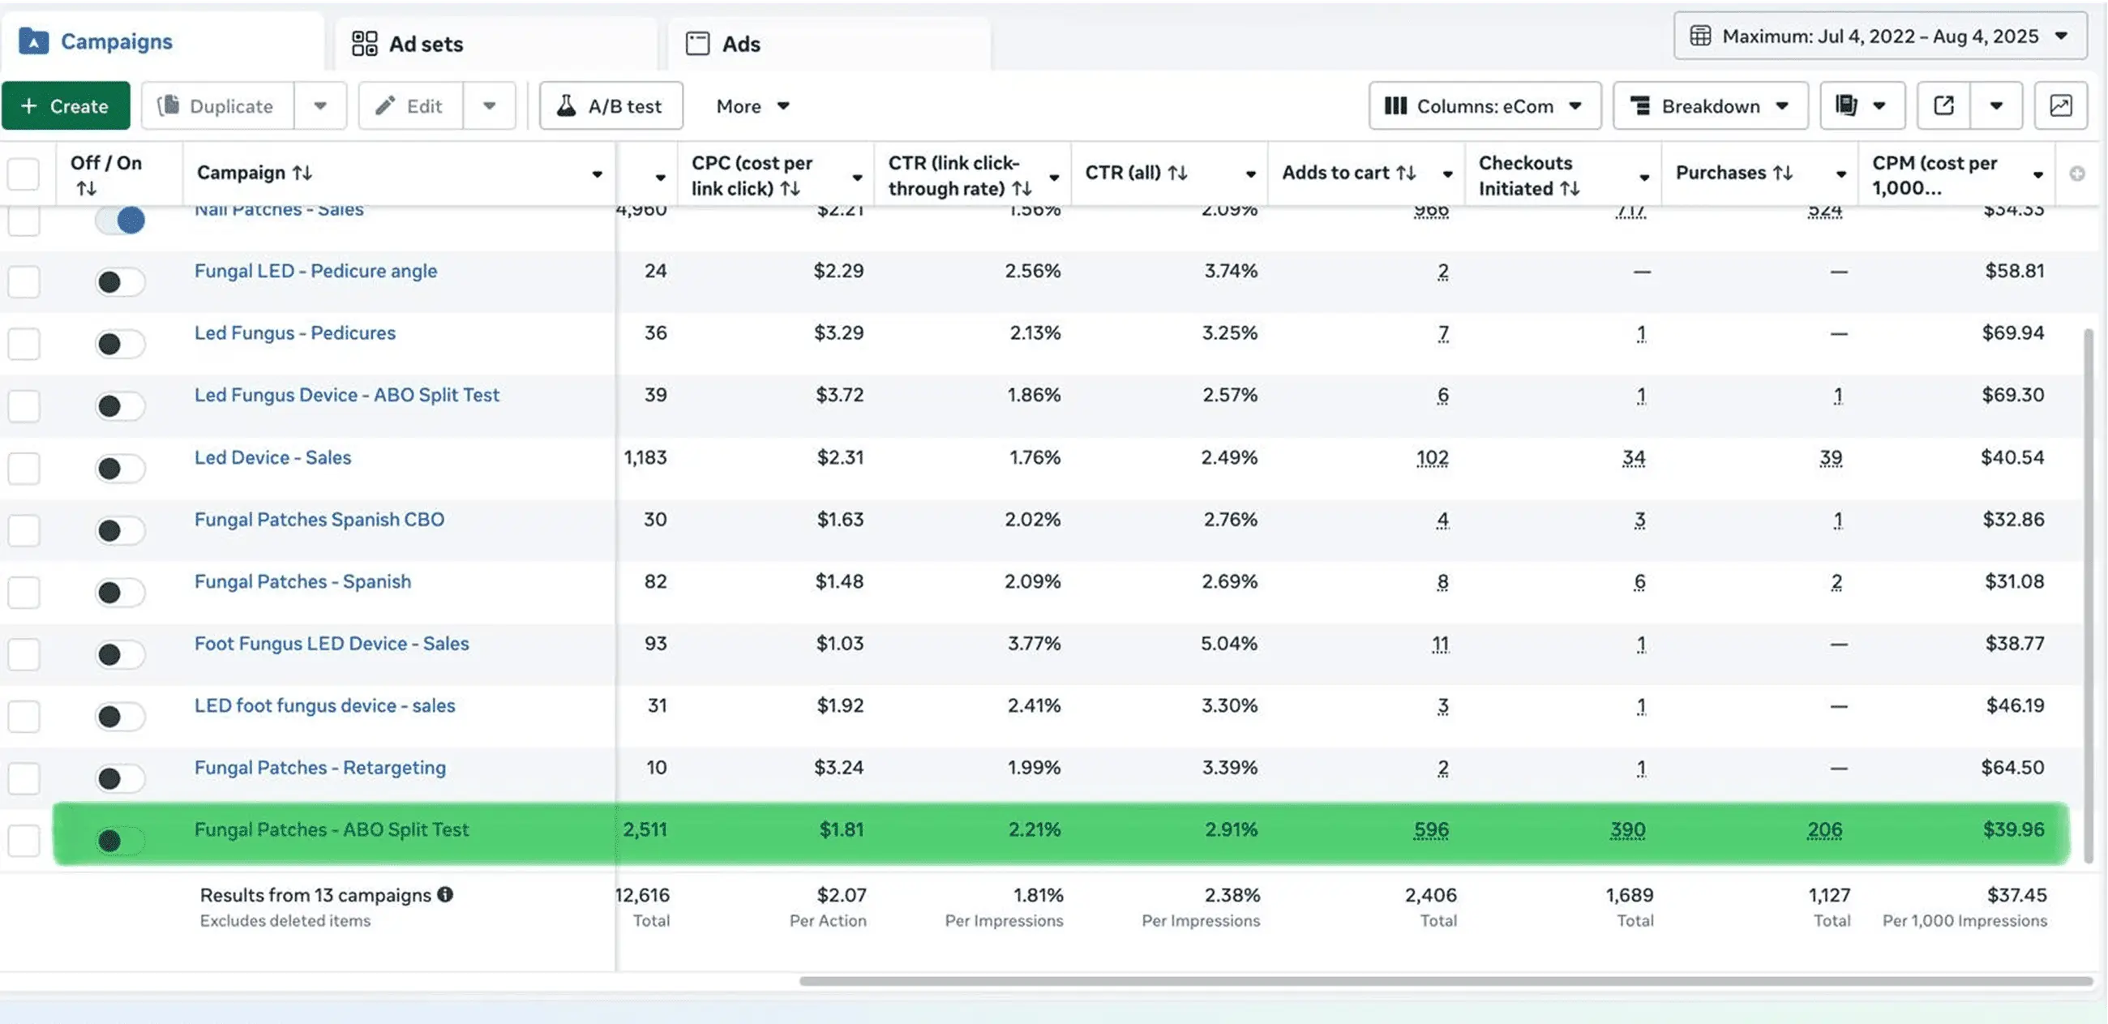Click the A/B test flask icon

pos(566,105)
